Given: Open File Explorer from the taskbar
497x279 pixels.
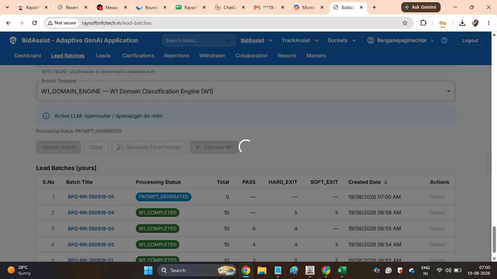Looking at the screenshot, I should coord(262,270).
